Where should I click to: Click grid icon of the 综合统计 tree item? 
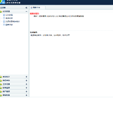pyautogui.click(x=4, y=21)
